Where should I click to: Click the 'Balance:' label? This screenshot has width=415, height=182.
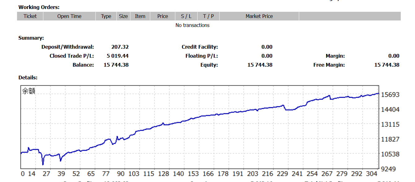coord(83,65)
